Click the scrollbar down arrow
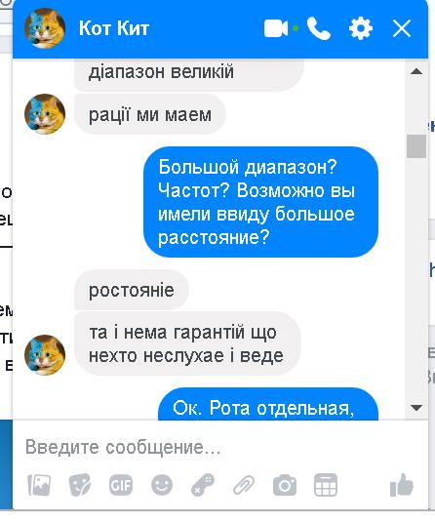 [416, 408]
